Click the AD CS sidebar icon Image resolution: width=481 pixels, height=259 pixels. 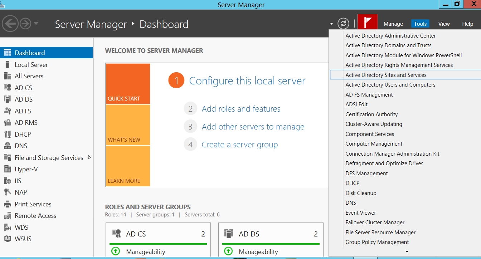(8, 88)
